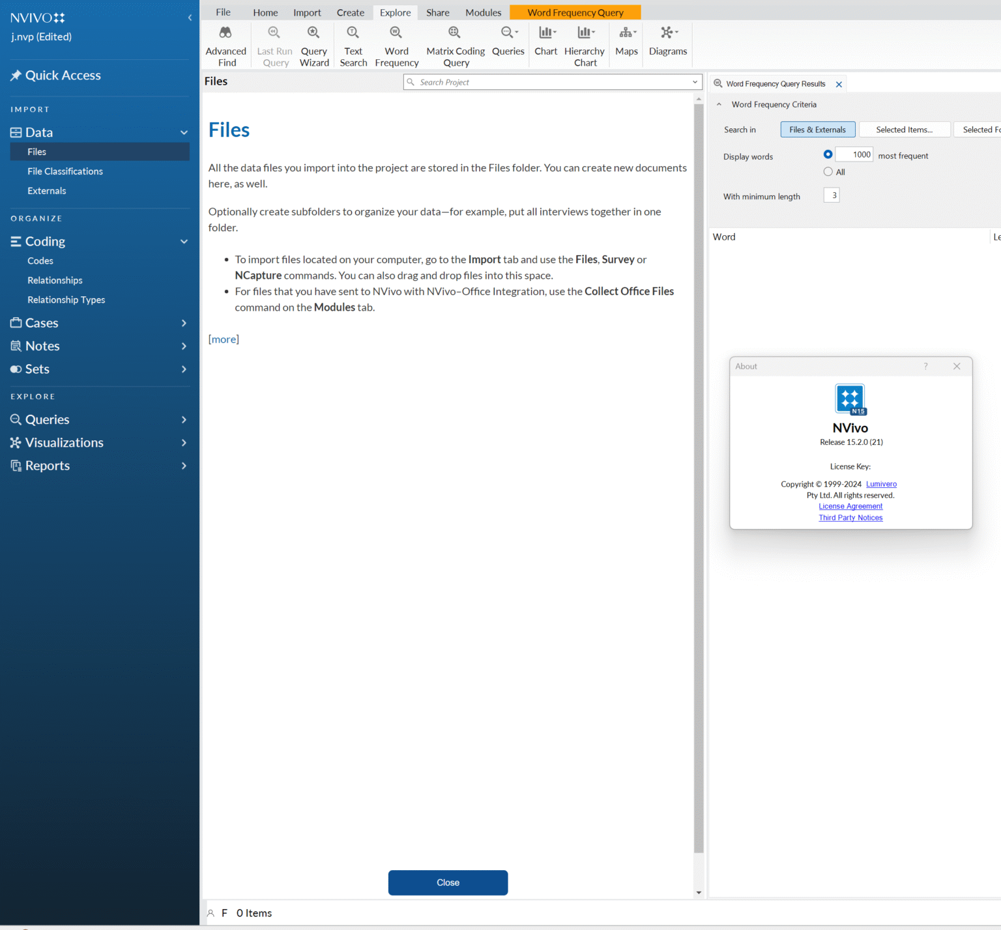
Task: Click the user icon in status bar
Action: click(210, 913)
